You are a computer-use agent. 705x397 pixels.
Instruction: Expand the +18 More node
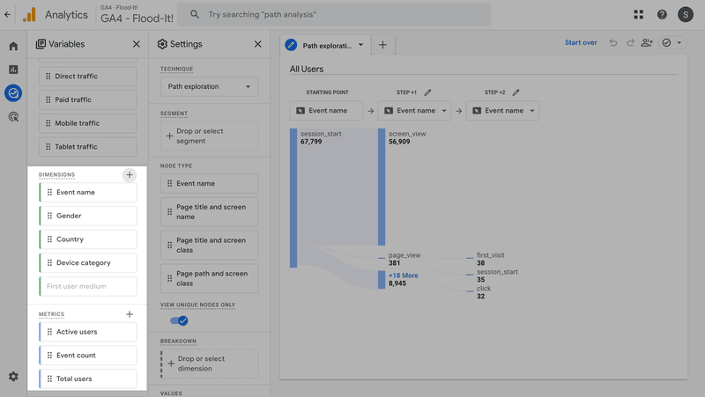tap(403, 276)
